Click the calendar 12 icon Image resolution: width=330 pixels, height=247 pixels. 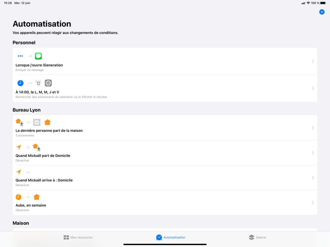[x=38, y=83]
